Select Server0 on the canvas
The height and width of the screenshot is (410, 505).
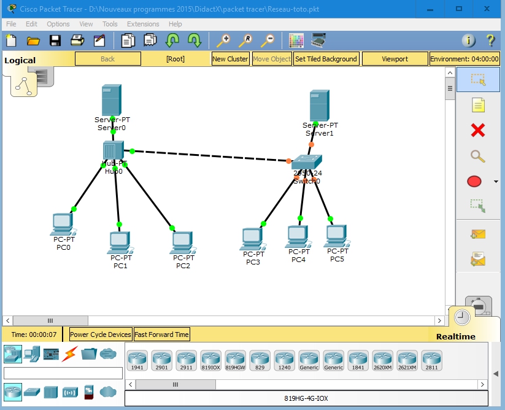click(x=112, y=100)
